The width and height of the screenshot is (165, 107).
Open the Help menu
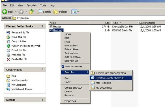[x=52, y=5]
